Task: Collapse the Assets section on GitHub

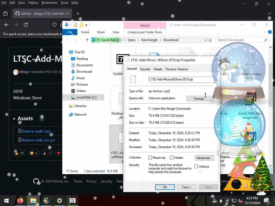Action: [x=14, y=119]
